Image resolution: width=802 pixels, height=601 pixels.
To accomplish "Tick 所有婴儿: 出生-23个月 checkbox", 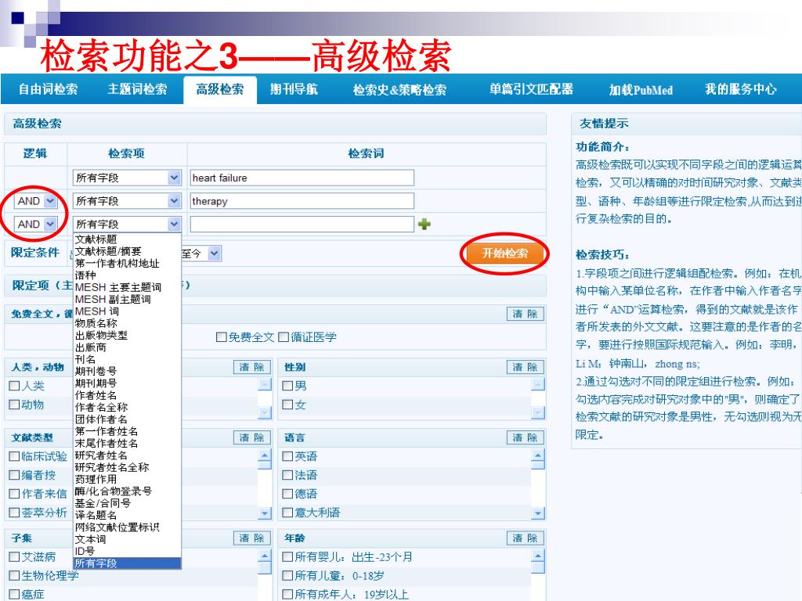I will coord(287,557).
